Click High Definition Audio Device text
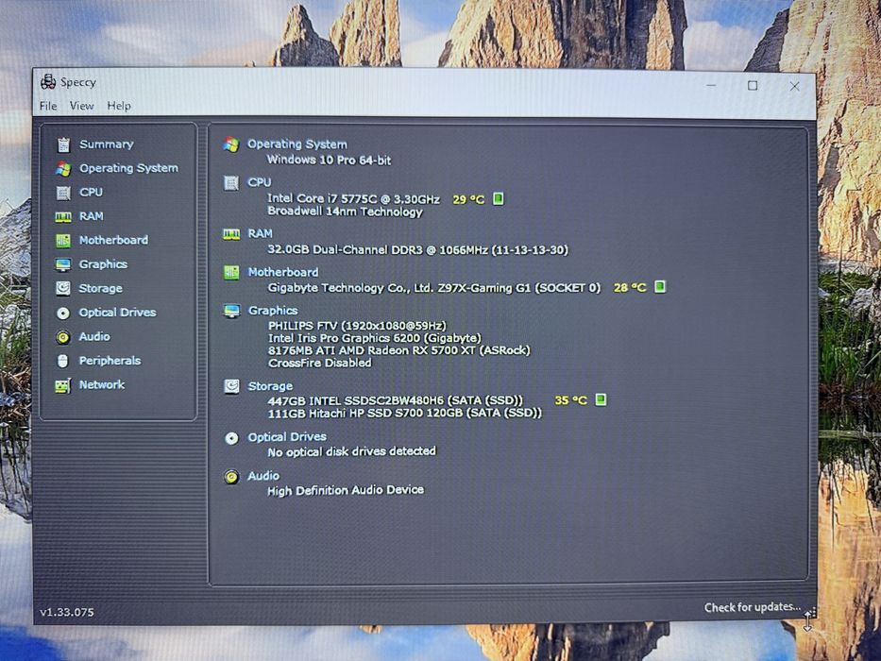The width and height of the screenshot is (881, 661). tap(346, 490)
